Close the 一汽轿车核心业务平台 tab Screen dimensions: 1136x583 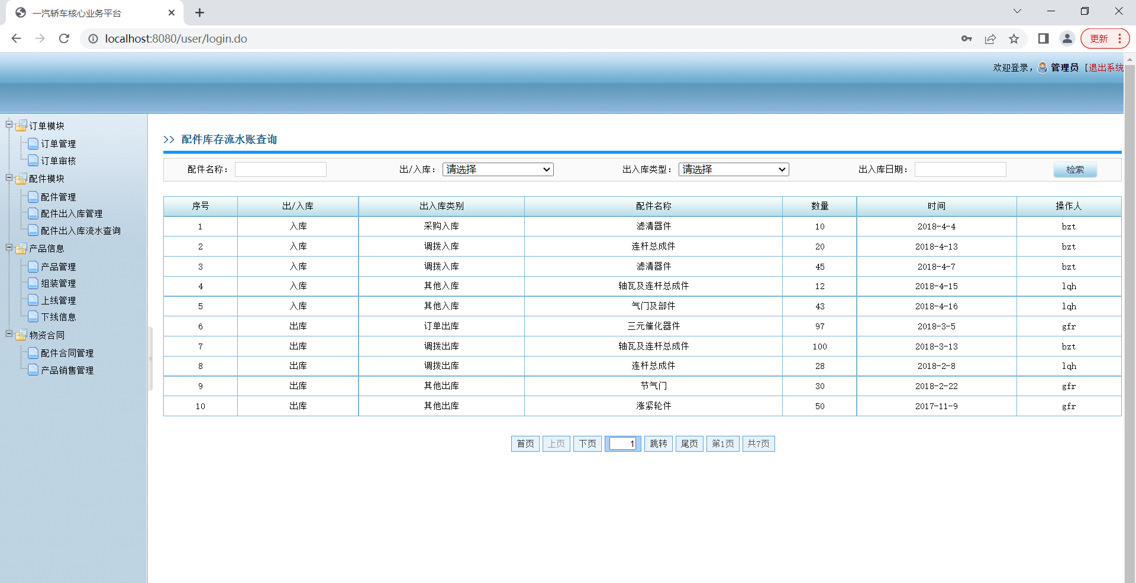172,12
